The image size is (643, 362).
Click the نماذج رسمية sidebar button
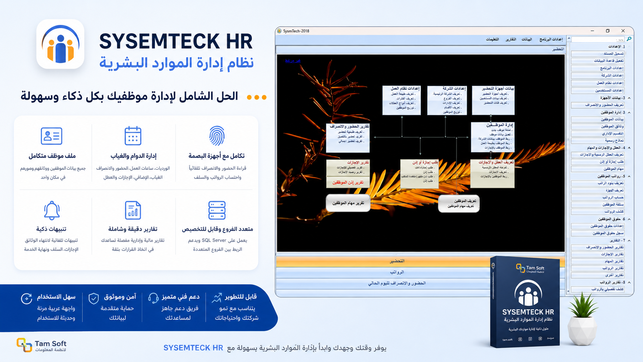(598, 140)
